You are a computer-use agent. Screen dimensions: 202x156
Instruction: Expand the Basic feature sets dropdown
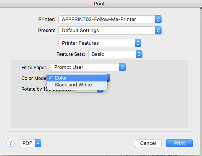(x=115, y=54)
